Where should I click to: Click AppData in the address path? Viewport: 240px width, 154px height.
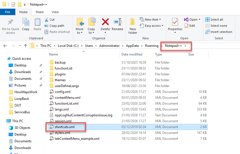tap(132, 46)
